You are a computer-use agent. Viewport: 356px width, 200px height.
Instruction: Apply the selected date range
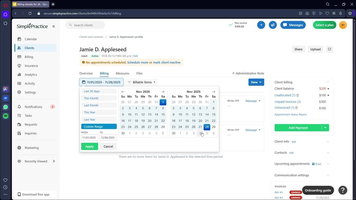click(x=90, y=146)
